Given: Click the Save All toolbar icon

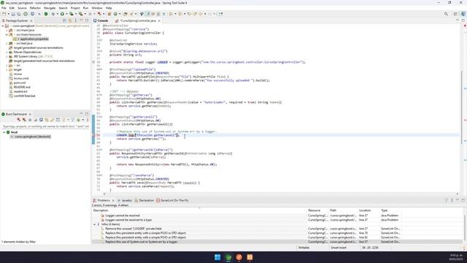Looking at the screenshot, I should 19,14.
